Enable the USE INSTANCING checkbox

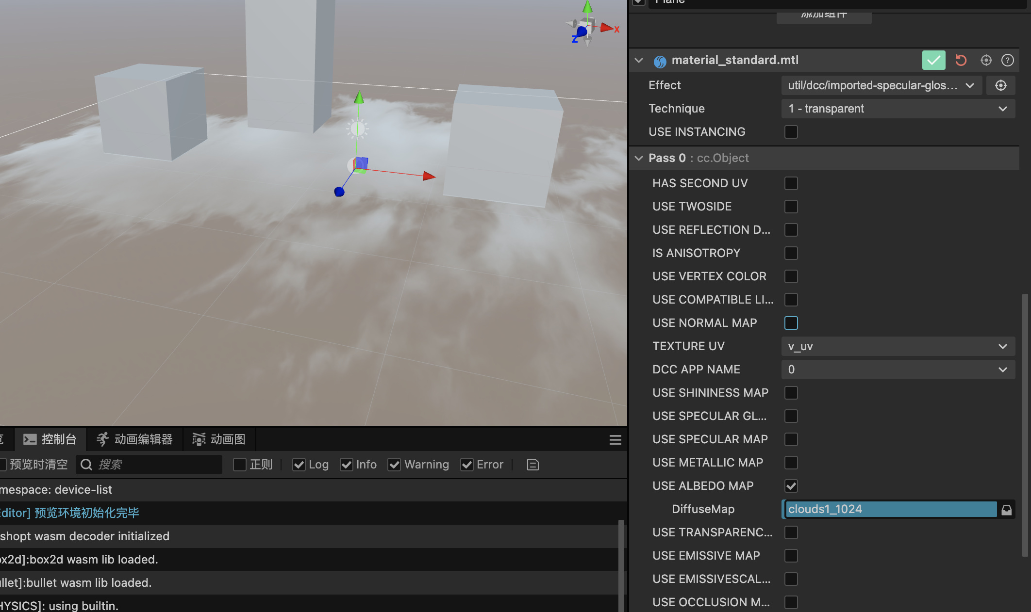[x=791, y=132]
